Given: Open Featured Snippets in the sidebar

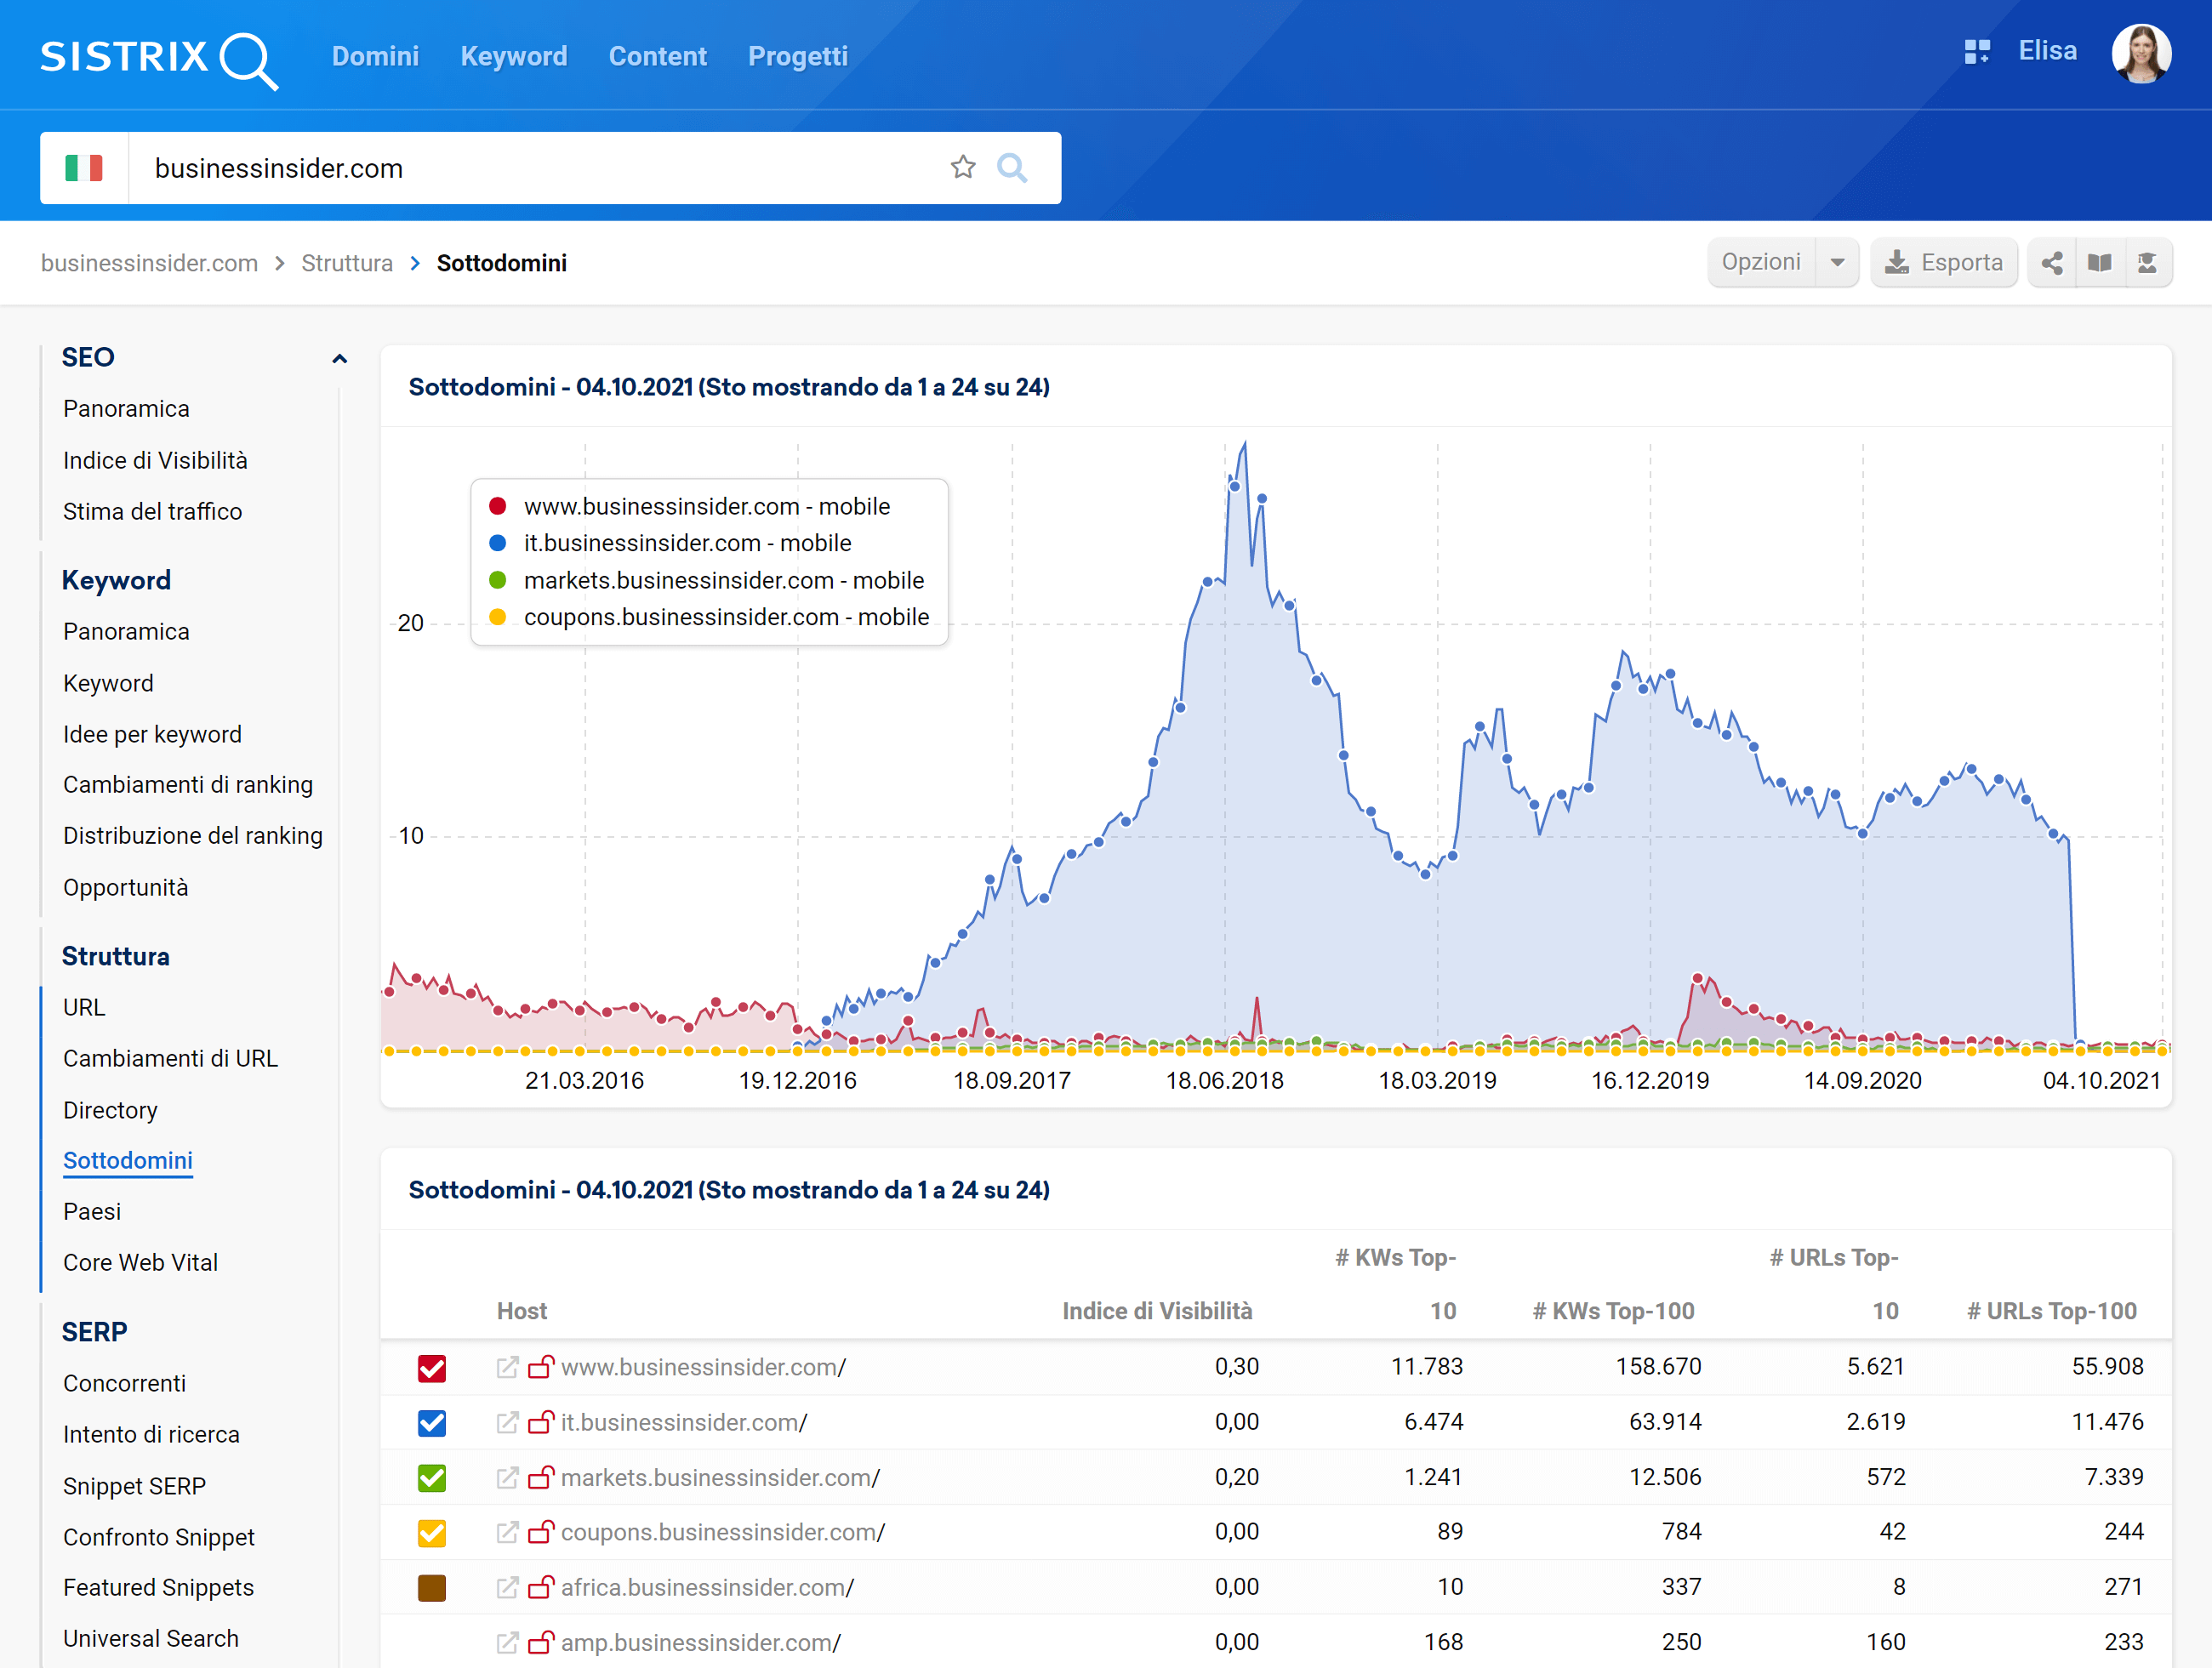Looking at the screenshot, I should (158, 1587).
